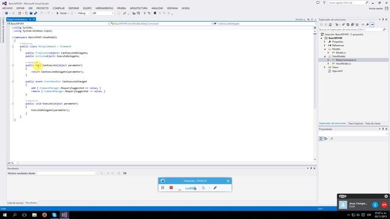Collapse the CanExecute method region

click(x=13, y=65)
